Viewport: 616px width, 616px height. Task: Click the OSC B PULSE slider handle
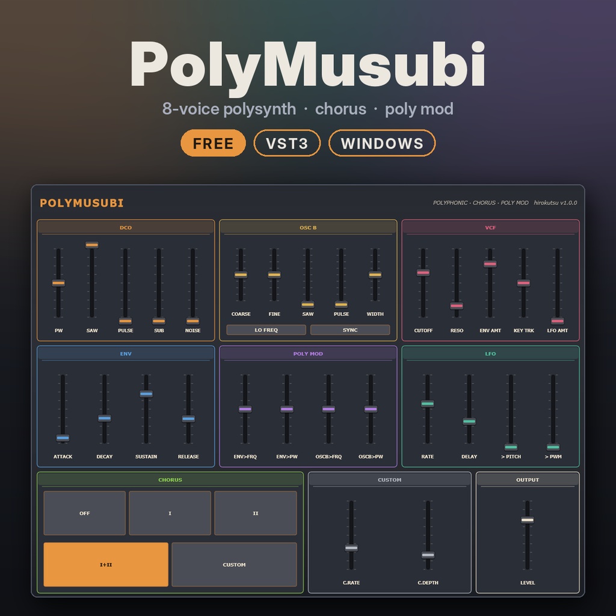coord(341,304)
